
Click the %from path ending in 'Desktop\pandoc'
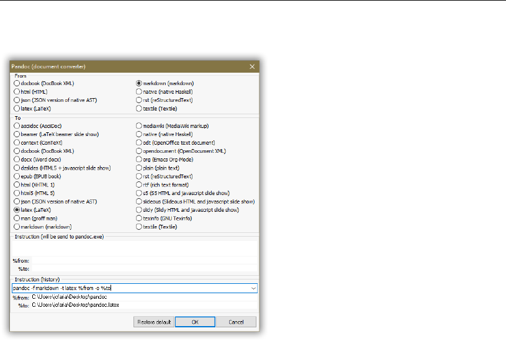pos(70,297)
